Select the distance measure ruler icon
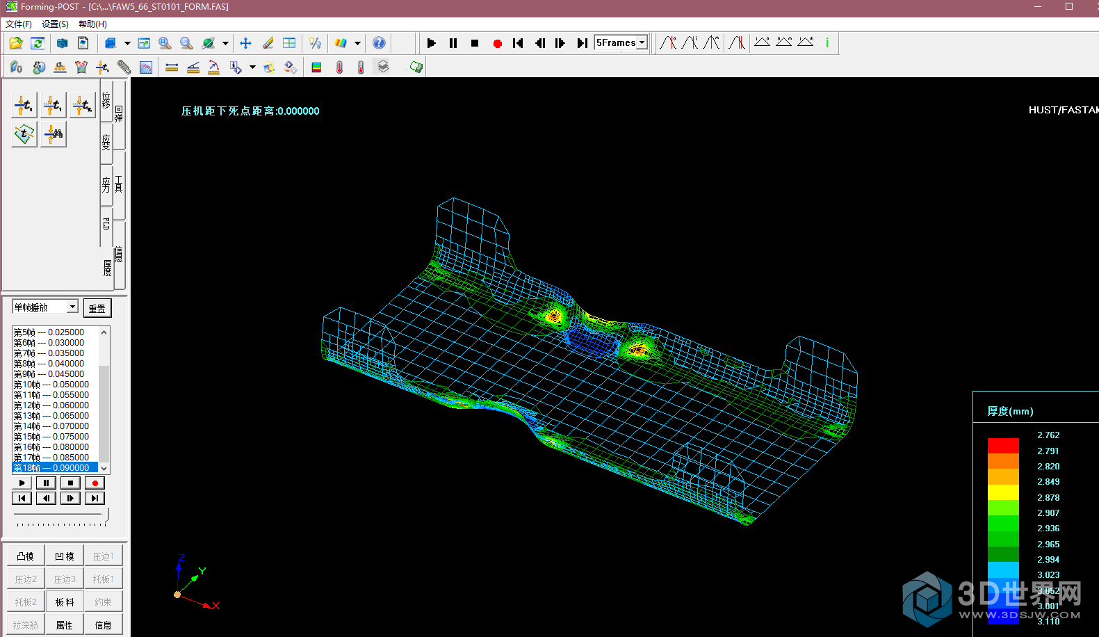The height and width of the screenshot is (637, 1099). [172, 67]
